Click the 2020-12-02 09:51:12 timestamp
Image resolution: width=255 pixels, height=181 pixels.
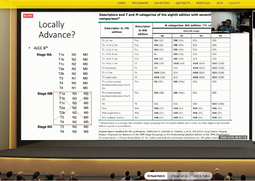pyautogui.click(x=233, y=137)
